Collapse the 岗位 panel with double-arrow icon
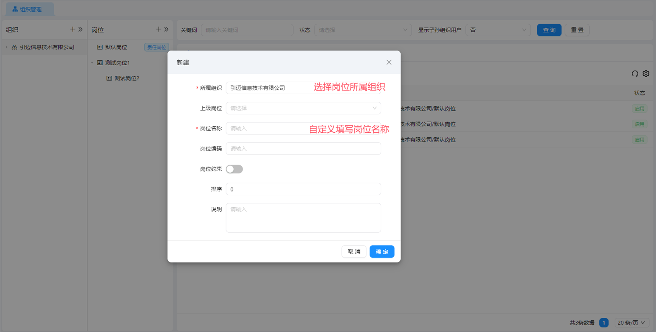The width and height of the screenshot is (656, 332). (x=166, y=29)
